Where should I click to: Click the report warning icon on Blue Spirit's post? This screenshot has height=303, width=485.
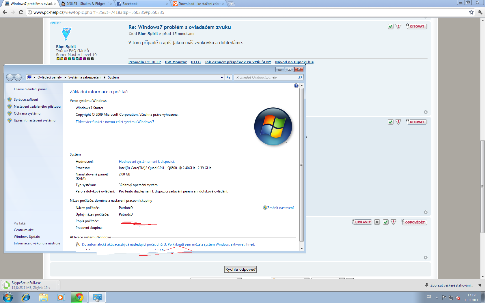pos(398,26)
